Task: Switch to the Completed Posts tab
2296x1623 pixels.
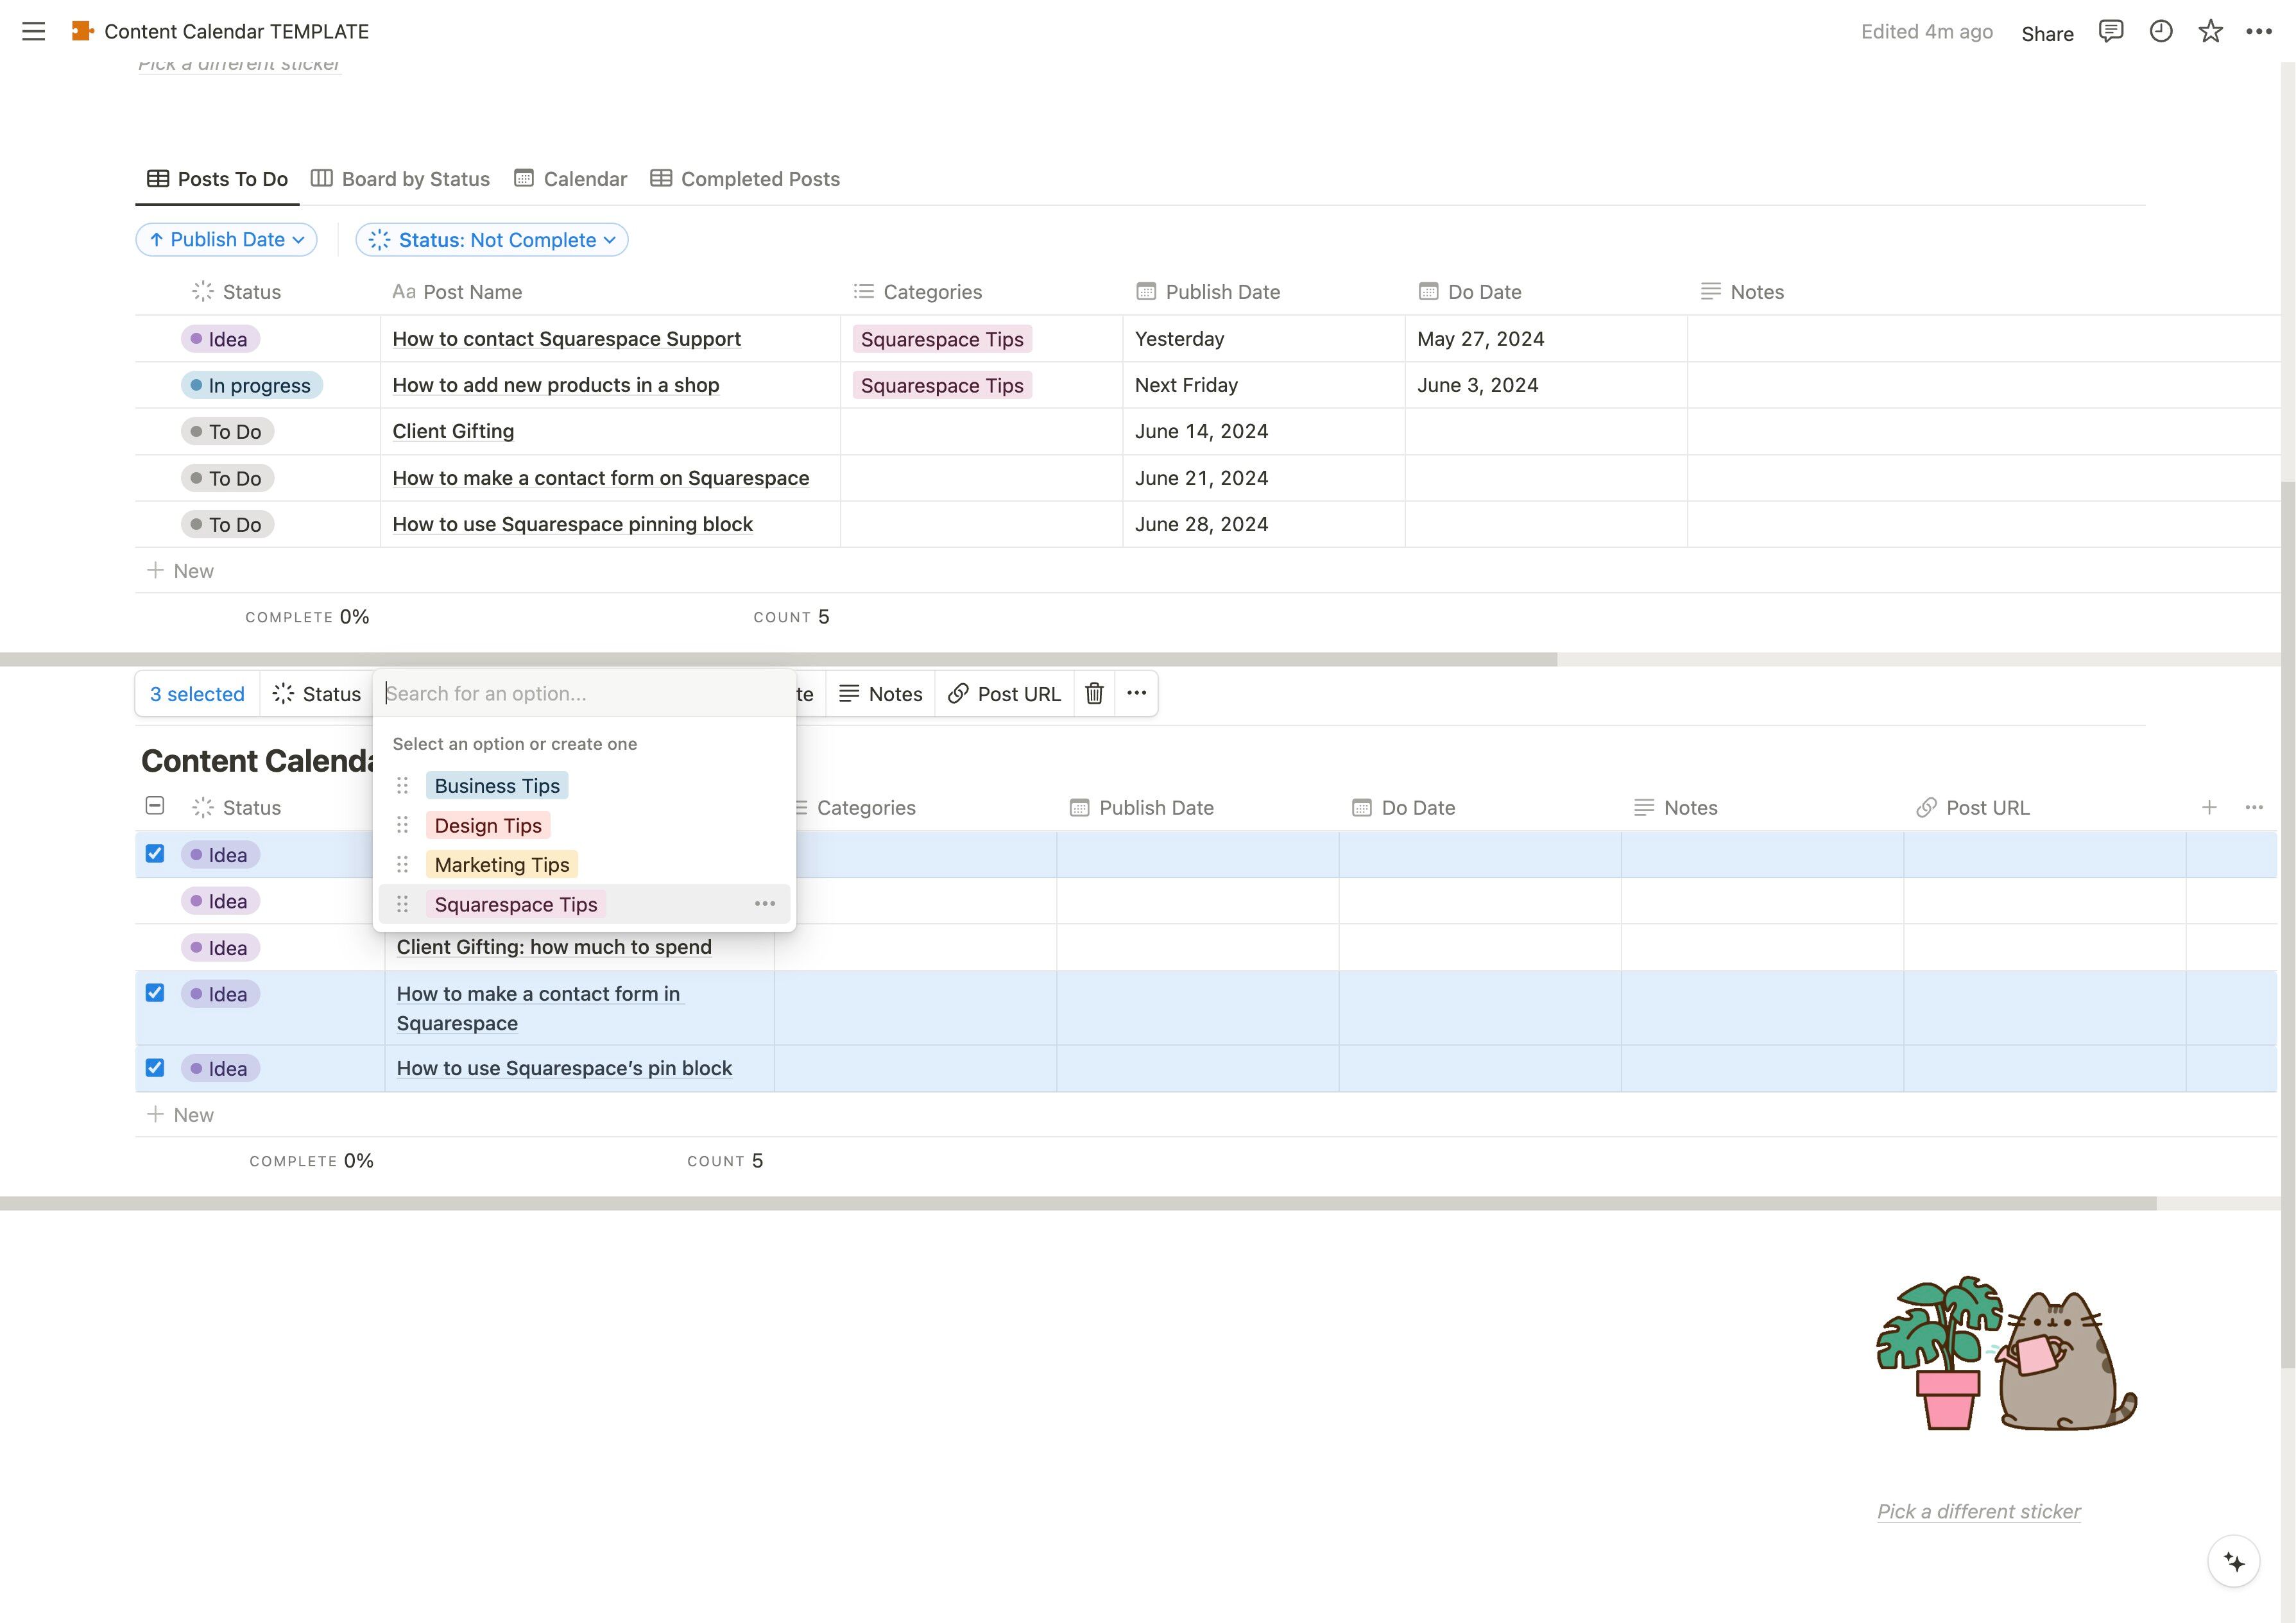Action: 745,179
